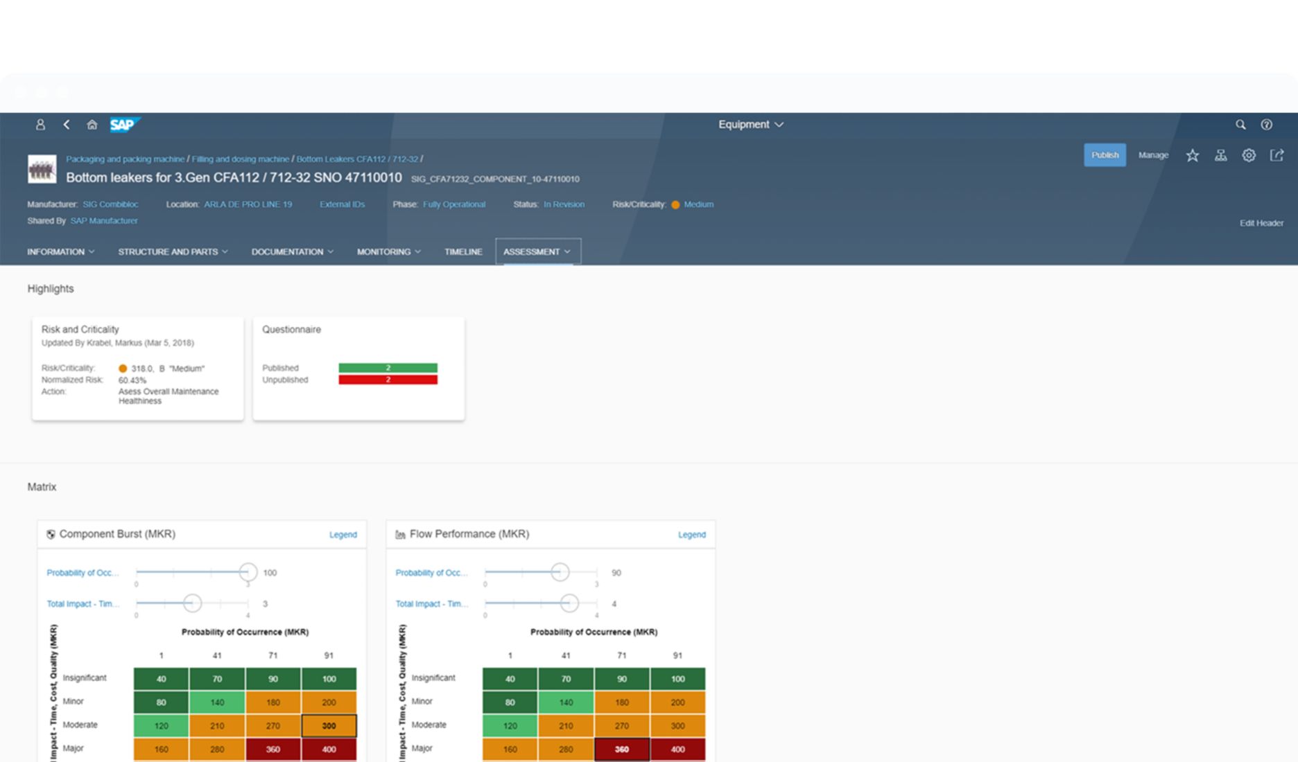Image resolution: width=1298 pixels, height=762 pixels.
Task: Open the user profile icon
Action: tap(41, 125)
